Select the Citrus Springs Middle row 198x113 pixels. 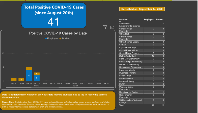click(x=142, y=42)
